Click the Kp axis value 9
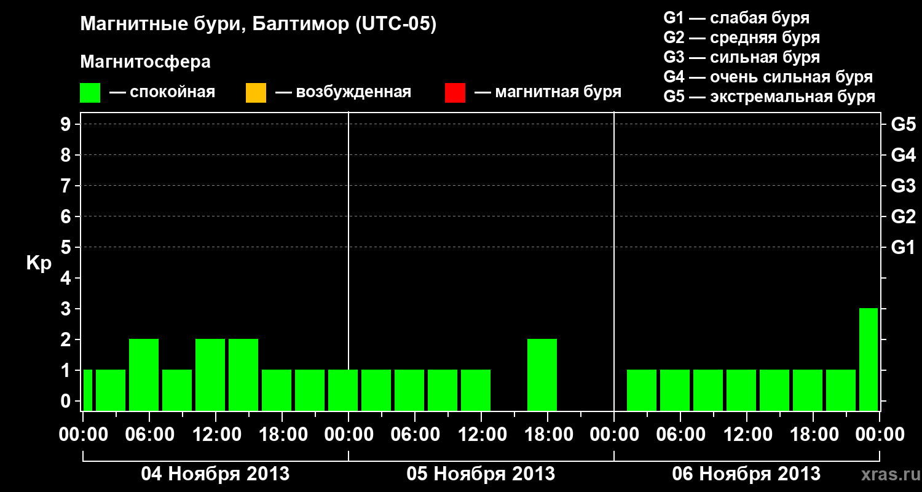The height and width of the screenshot is (492, 922). [x=67, y=124]
